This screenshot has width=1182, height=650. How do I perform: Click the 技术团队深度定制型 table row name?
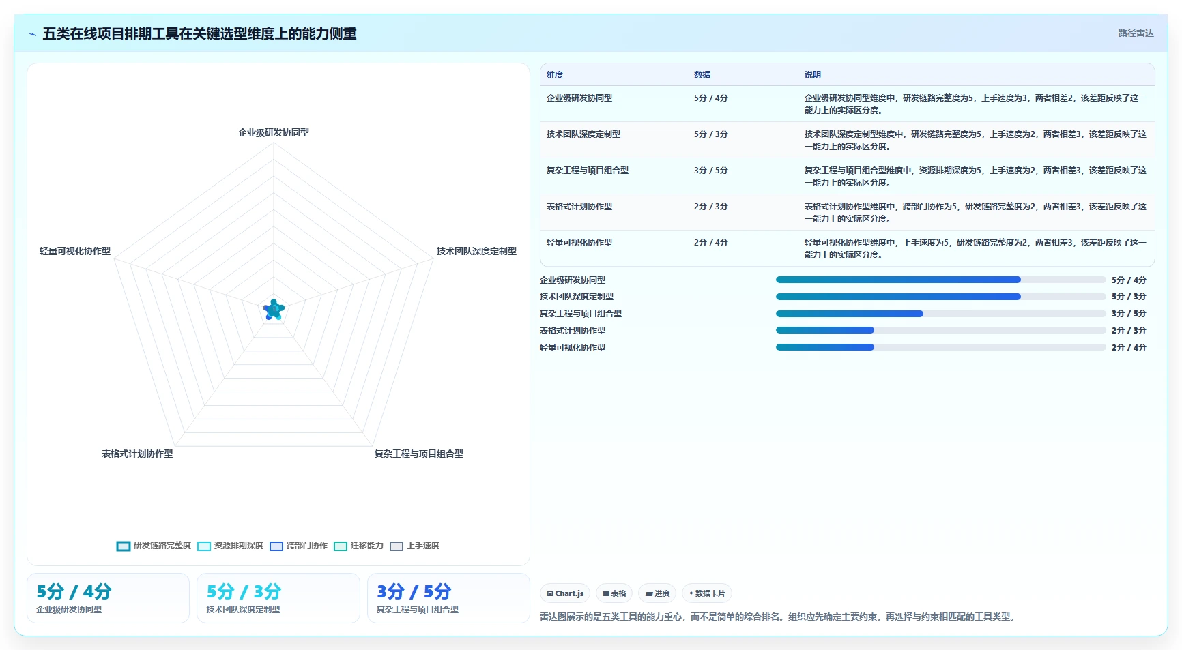[583, 134]
